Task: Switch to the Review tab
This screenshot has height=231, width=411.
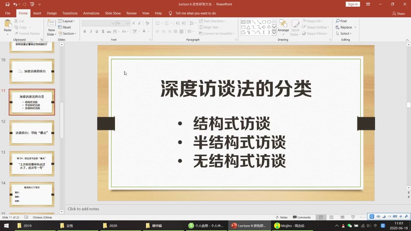Action: click(131, 13)
